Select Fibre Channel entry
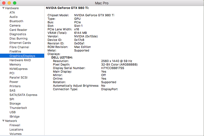Screen dimensions: 204x136 coord(19,47)
